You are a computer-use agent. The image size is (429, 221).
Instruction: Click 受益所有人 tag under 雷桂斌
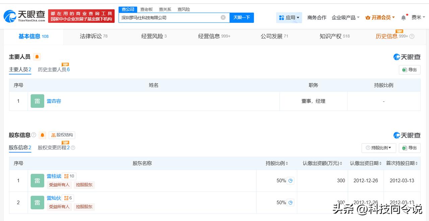[x=59, y=185]
